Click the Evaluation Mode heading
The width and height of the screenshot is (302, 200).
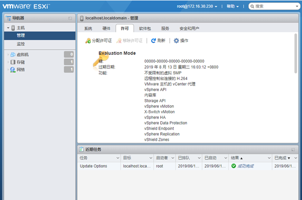117,53
